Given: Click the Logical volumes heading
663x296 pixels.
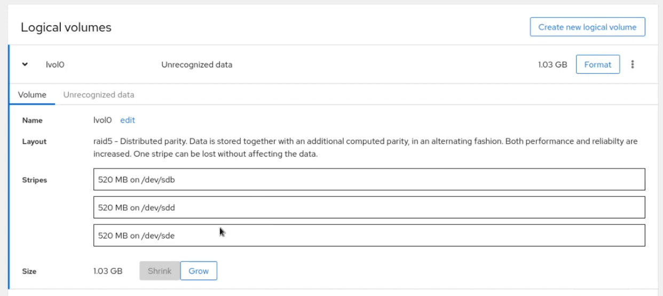Looking at the screenshot, I should 66,28.
